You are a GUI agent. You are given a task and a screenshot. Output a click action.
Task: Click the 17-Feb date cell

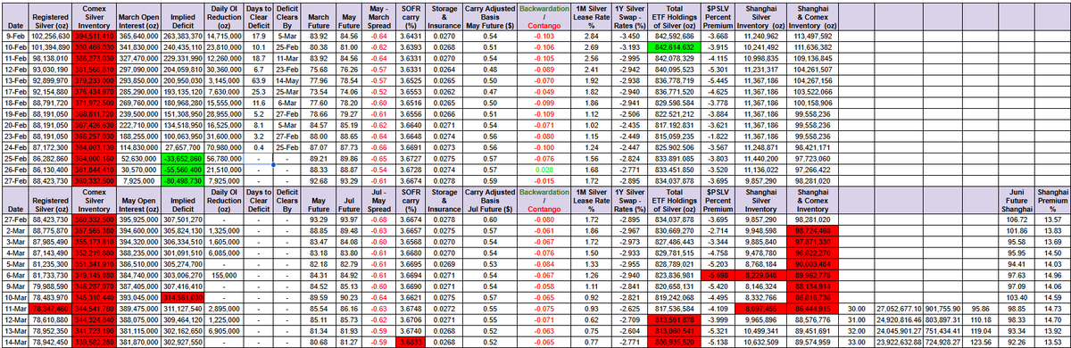pos(15,92)
